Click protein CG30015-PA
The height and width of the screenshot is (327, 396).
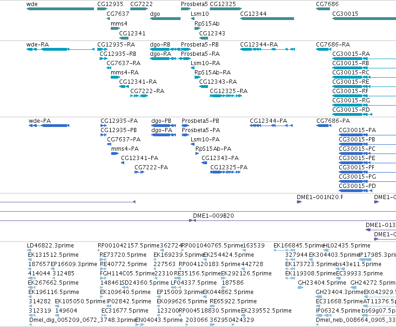pyautogui.click(x=368, y=135)
